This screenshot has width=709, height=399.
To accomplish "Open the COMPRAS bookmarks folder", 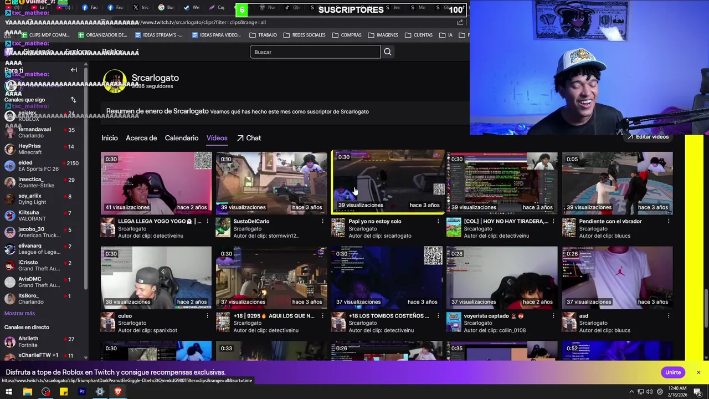I will (x=347, y=35).
